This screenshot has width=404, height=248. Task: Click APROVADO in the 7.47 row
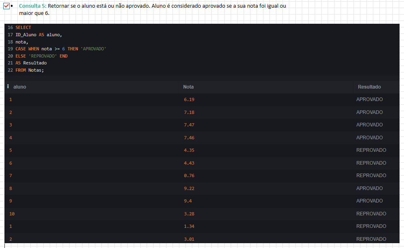(369, 125)
